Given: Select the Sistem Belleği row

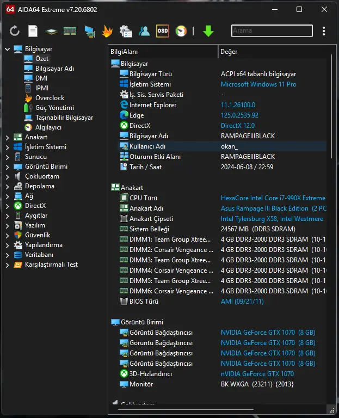Looking at the screenshot, I should pos(223,229).
